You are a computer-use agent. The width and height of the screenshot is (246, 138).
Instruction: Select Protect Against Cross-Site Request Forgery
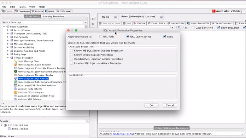(41, 68)
